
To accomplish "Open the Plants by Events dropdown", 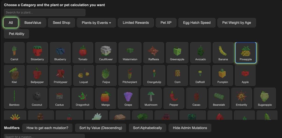I will [x=96, y=23].
